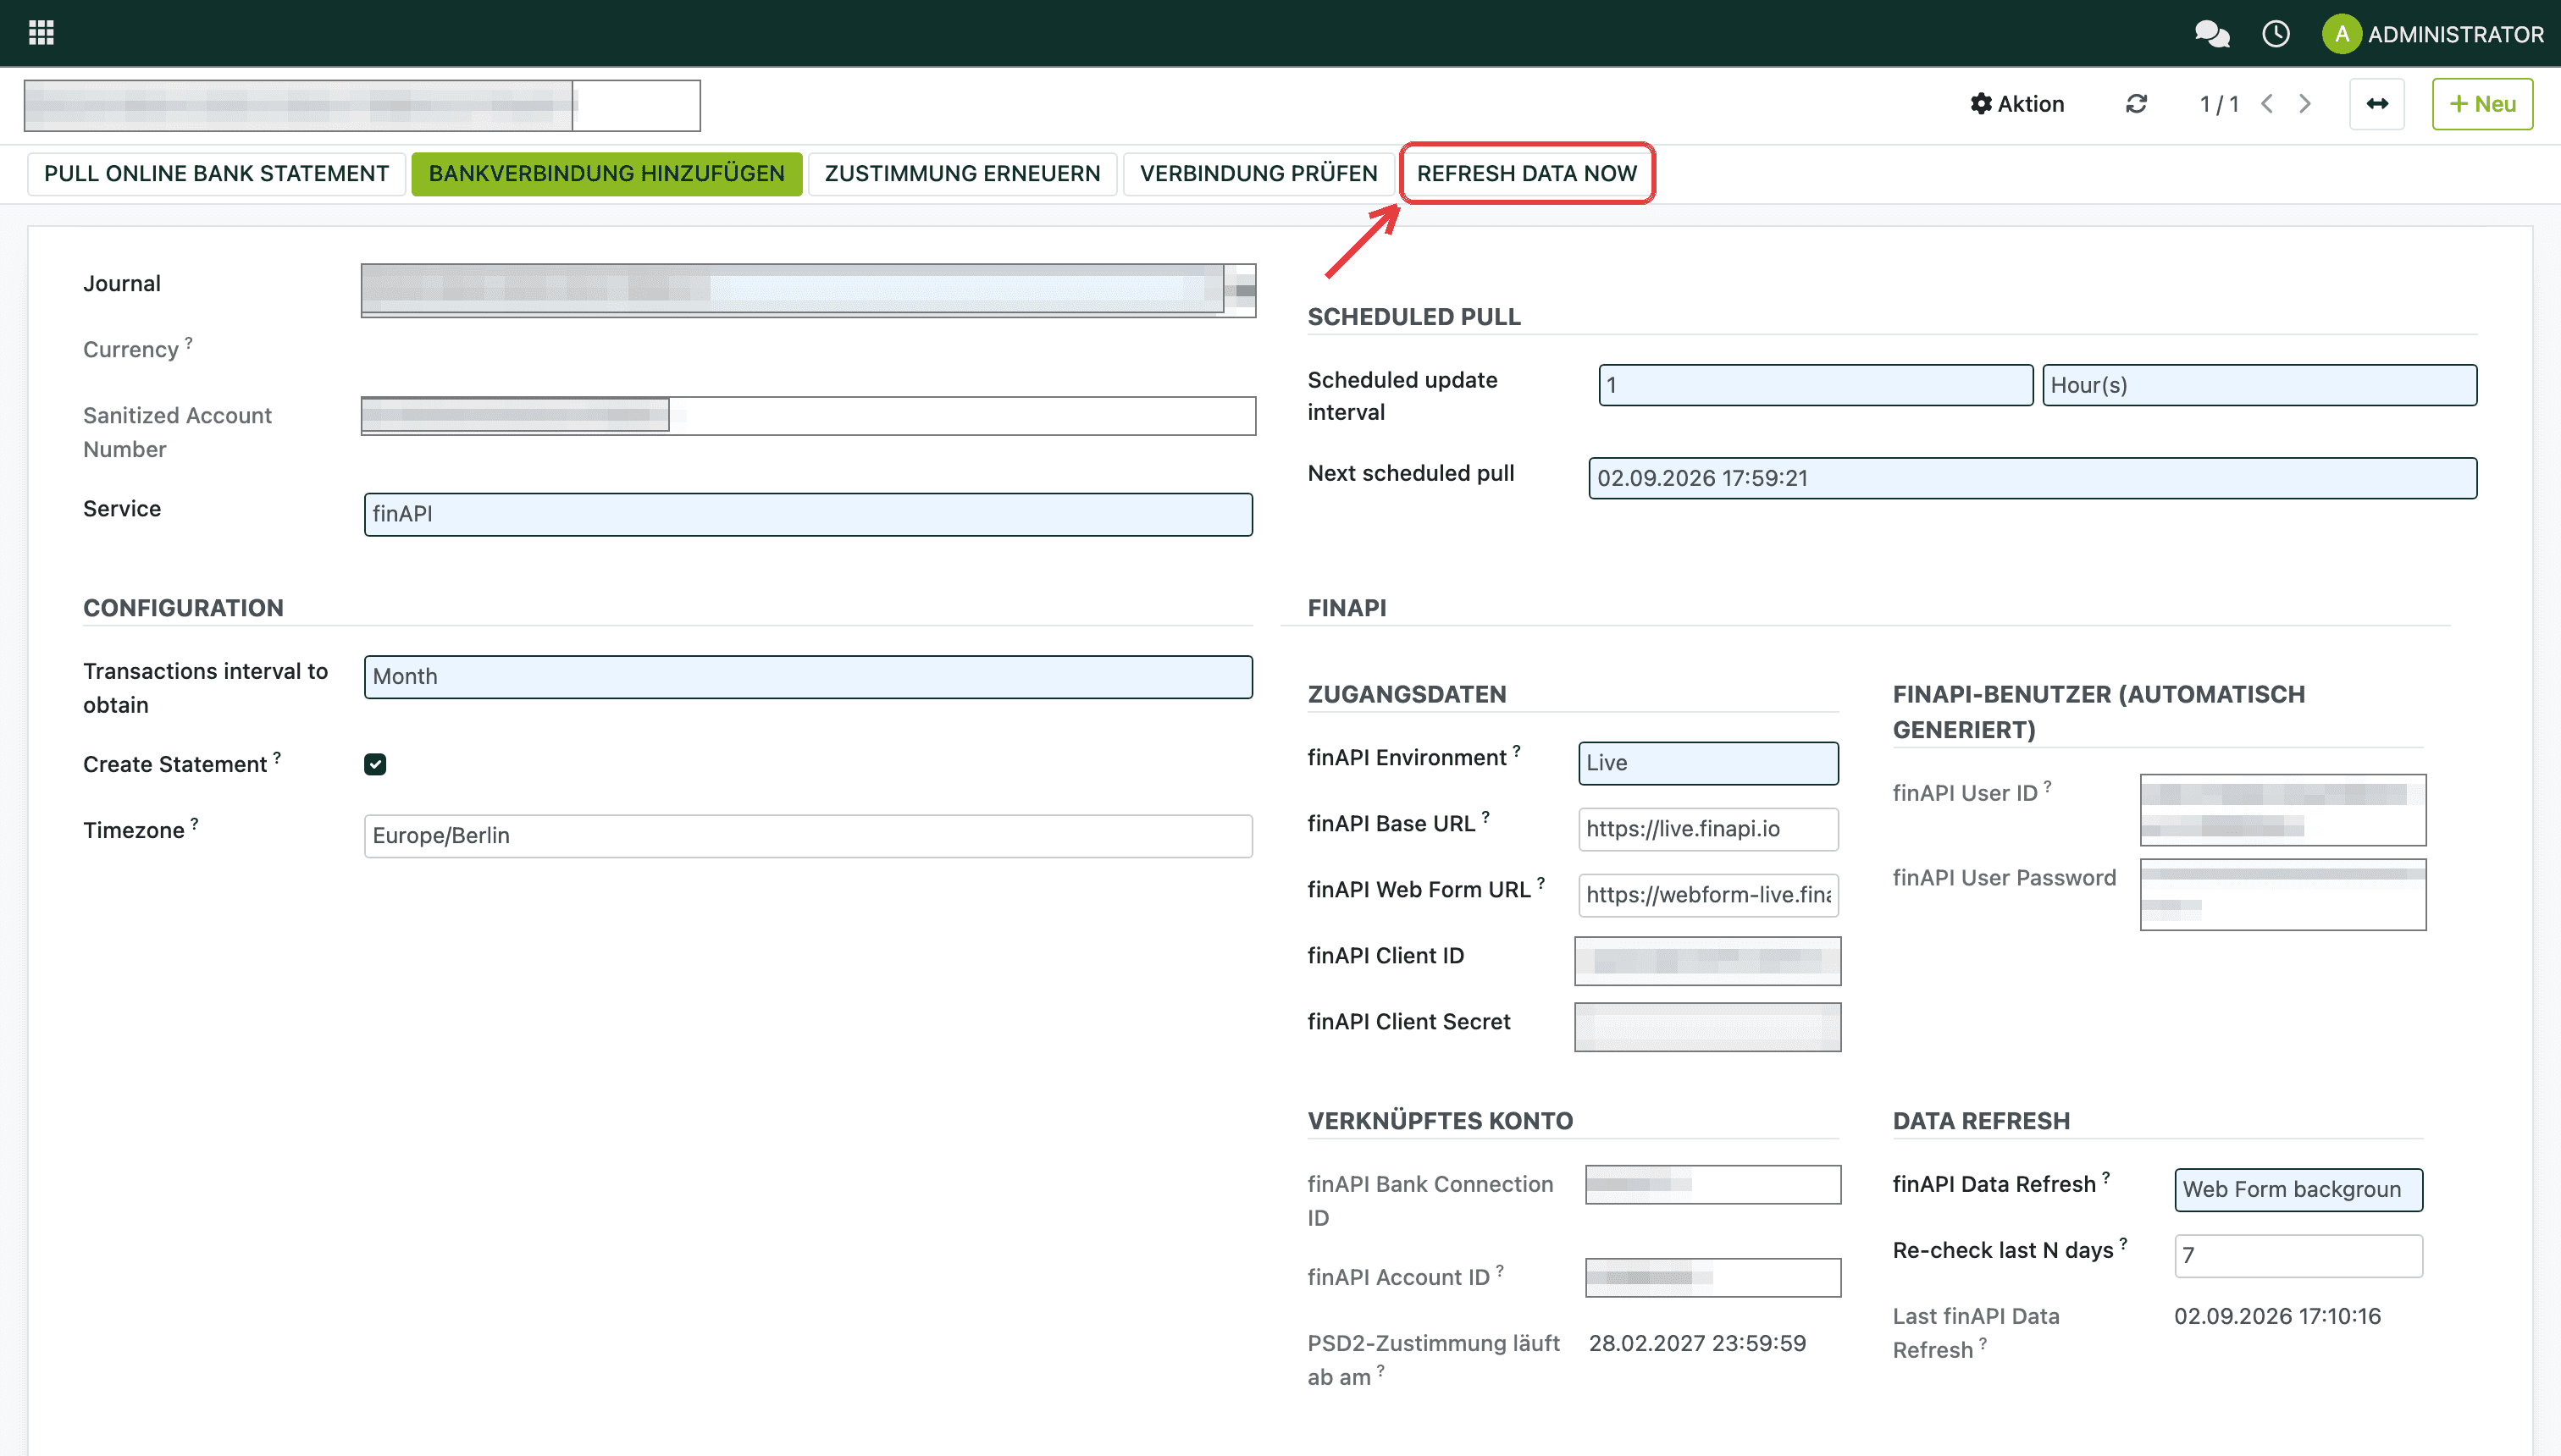Click the Sanitized Account Number field
This screenshot has width=2561, height=1456.
click(x=808, y=416)
